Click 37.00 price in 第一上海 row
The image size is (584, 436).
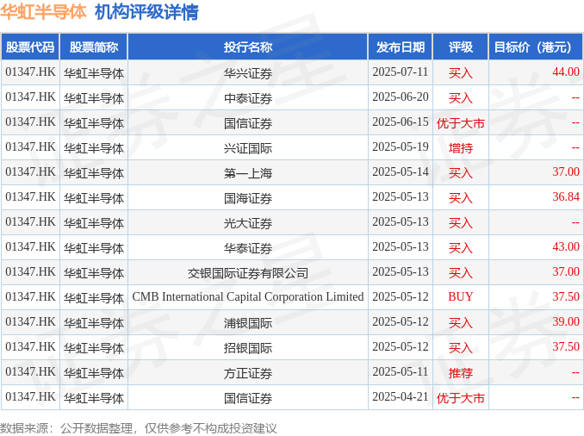566,171
